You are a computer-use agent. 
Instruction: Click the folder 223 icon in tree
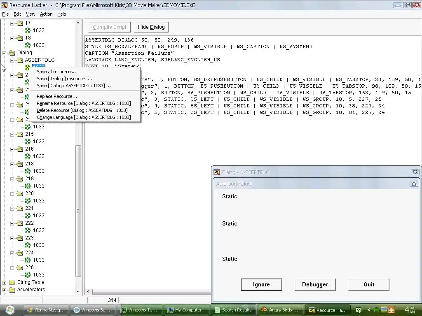pos(20,238)
